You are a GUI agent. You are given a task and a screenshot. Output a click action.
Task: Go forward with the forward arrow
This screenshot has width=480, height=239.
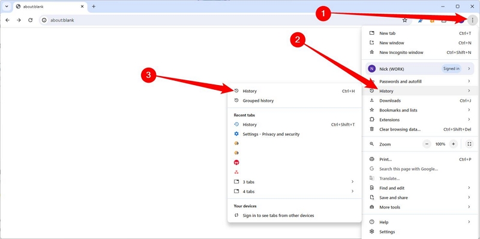tap(19, 20)
